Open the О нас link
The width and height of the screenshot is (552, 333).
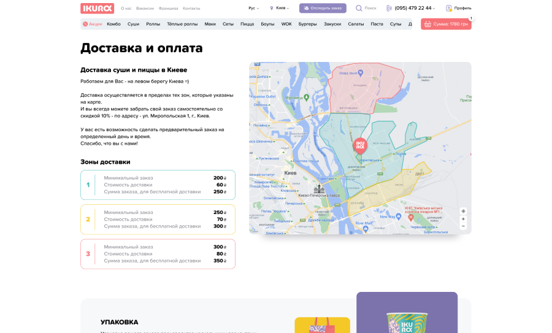point(126,9)
